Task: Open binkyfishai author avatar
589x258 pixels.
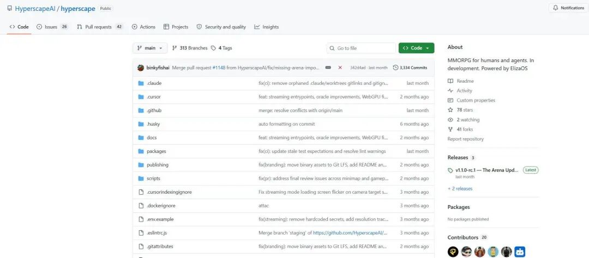Action: click(x=141, y=67)
